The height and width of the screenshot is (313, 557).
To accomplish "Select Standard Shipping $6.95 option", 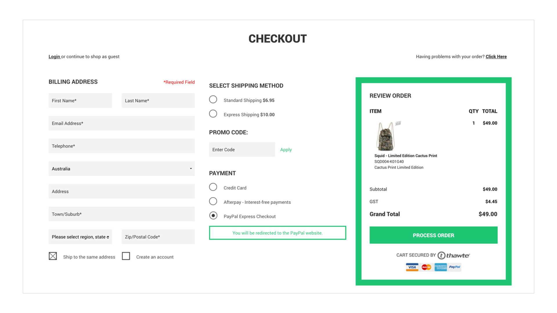I will pos(213,100).
